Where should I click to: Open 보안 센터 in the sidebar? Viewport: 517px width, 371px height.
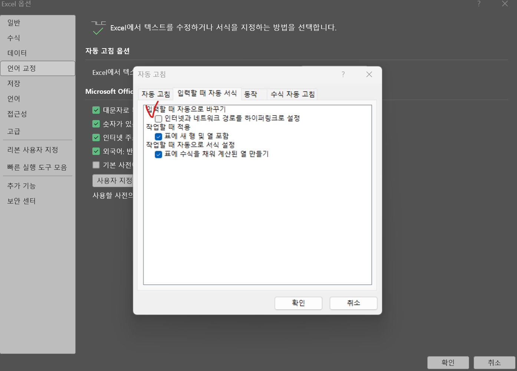37,201
